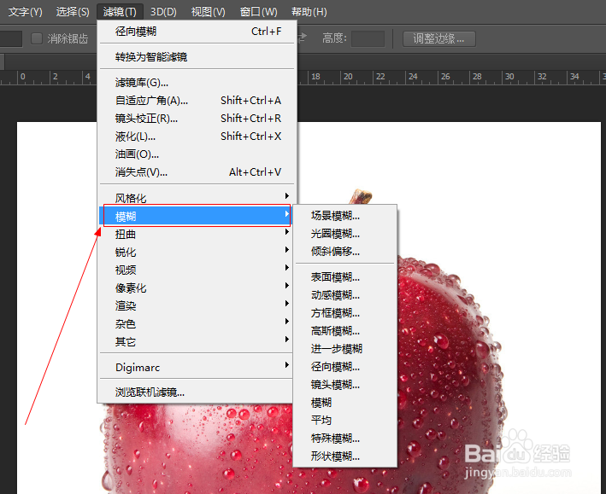
Task: Click the 调整边缘... button
Action: pyautogui.click(x=439, y=38)
